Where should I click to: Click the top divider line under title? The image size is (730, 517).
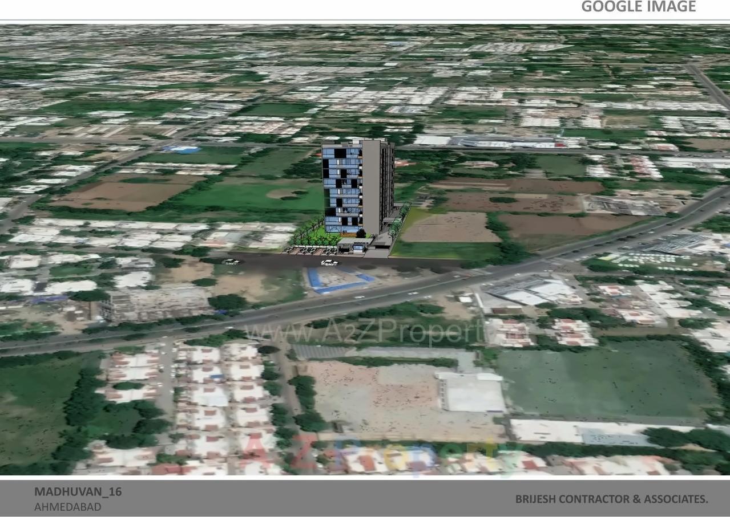coord(365,22)
